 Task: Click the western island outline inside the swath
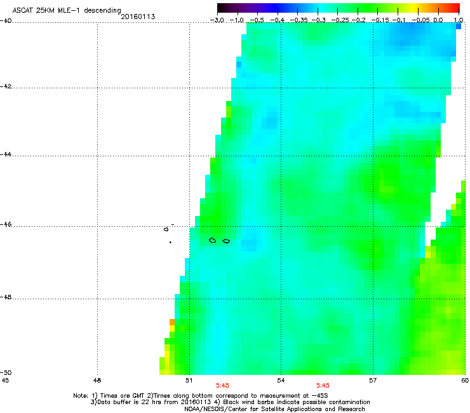pos(213,240)
